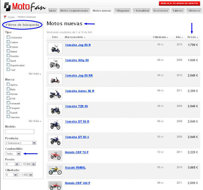
Task: Sort by Precio column
Action: point(193,37)
